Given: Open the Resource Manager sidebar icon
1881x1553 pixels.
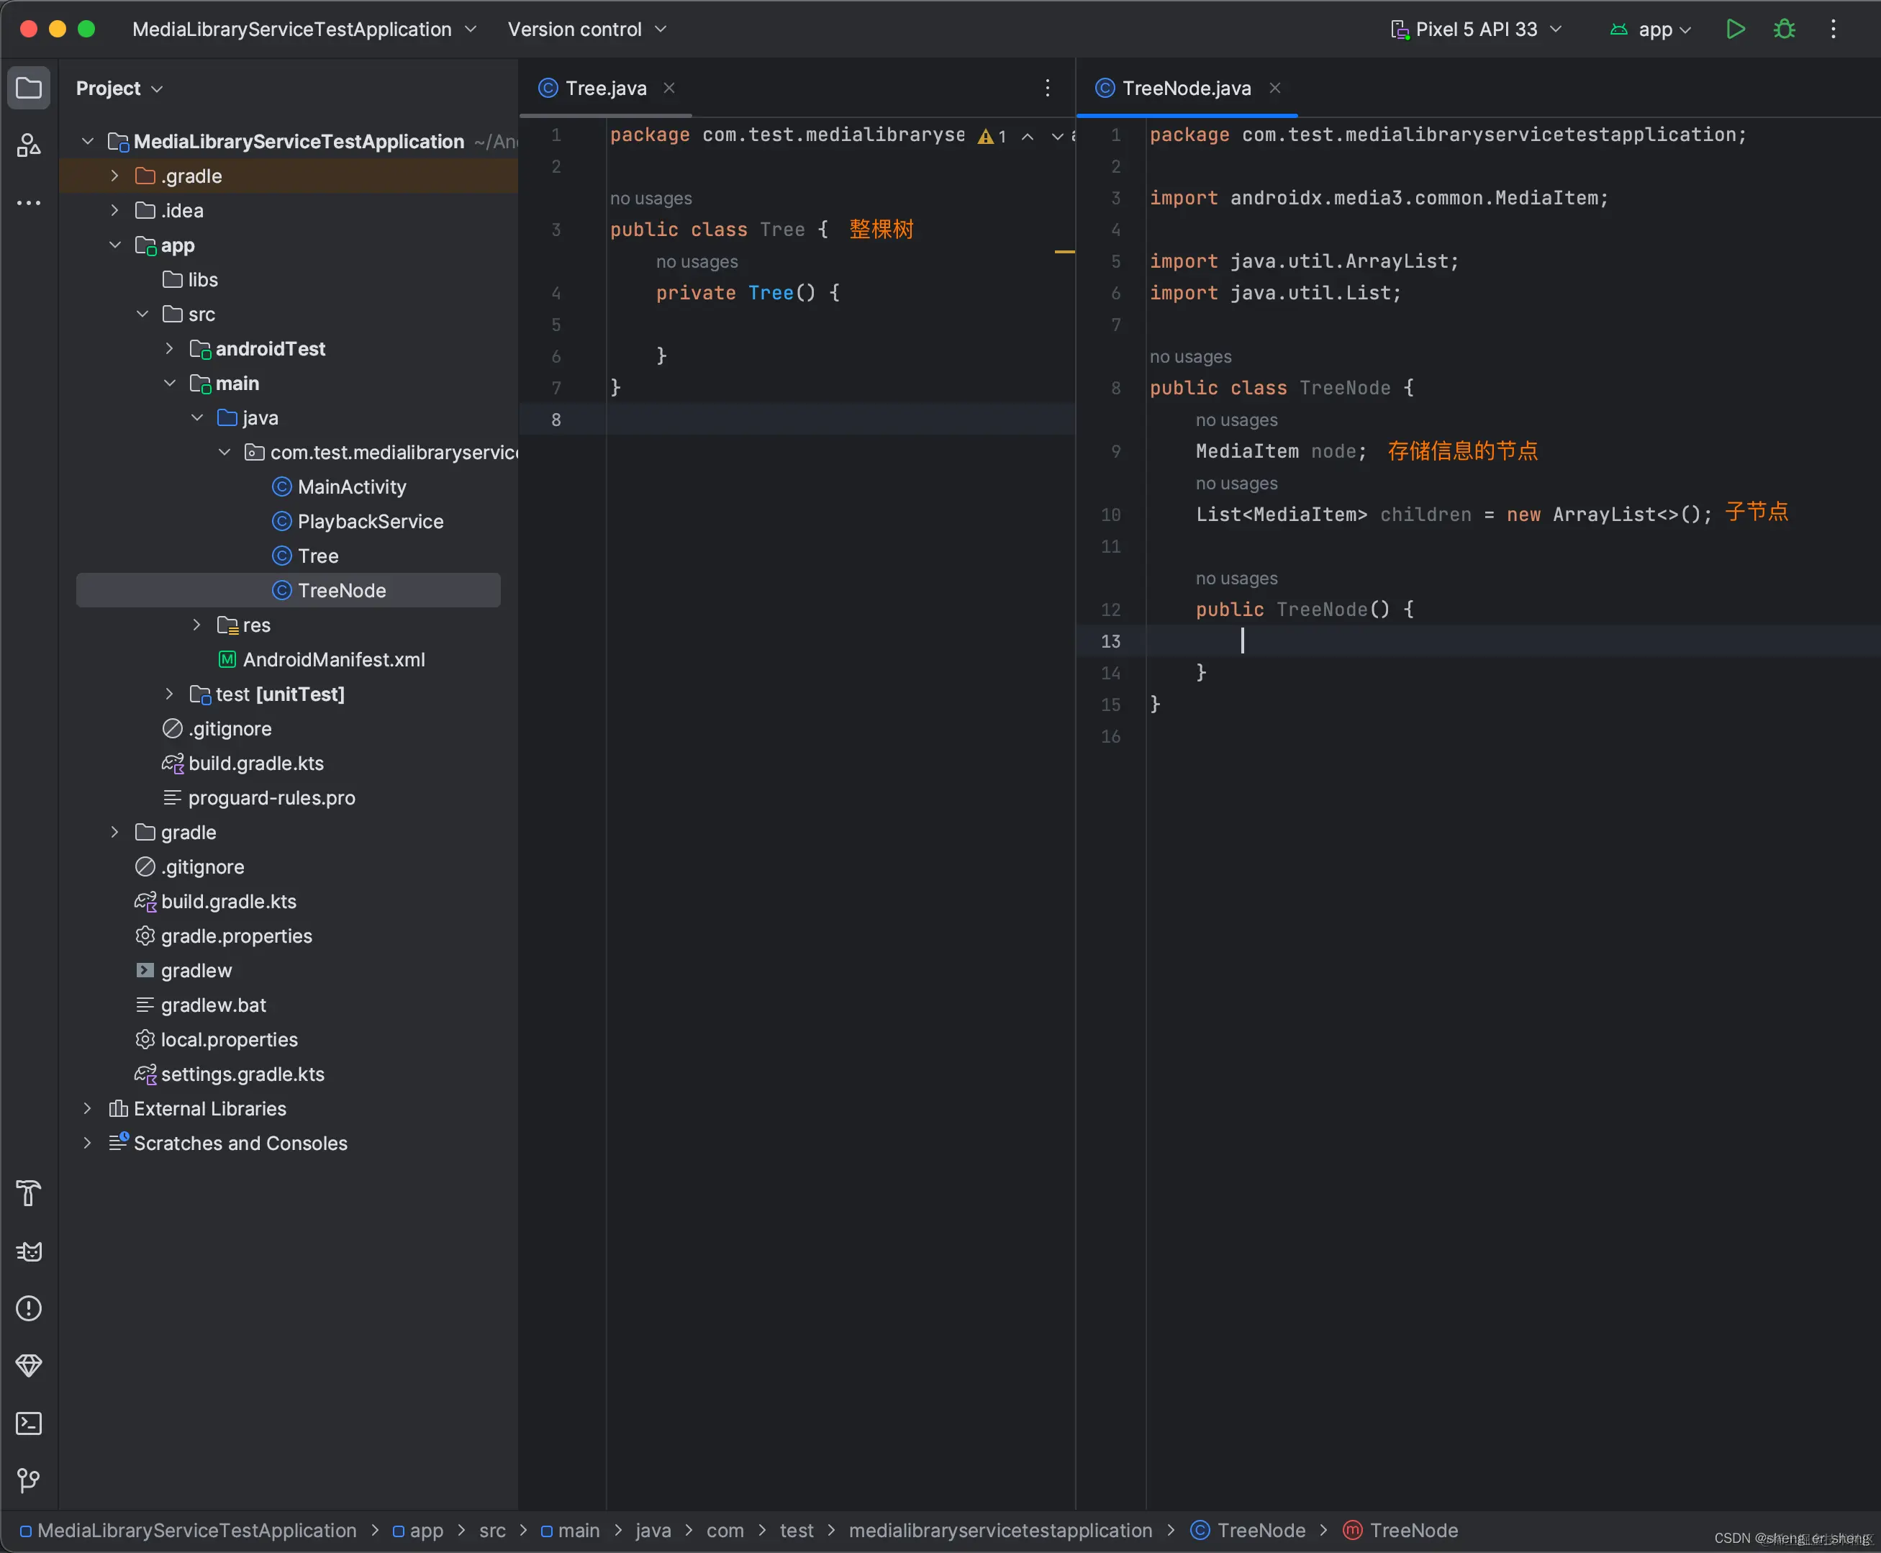Looking at the screenshot, I should (29, 145).
